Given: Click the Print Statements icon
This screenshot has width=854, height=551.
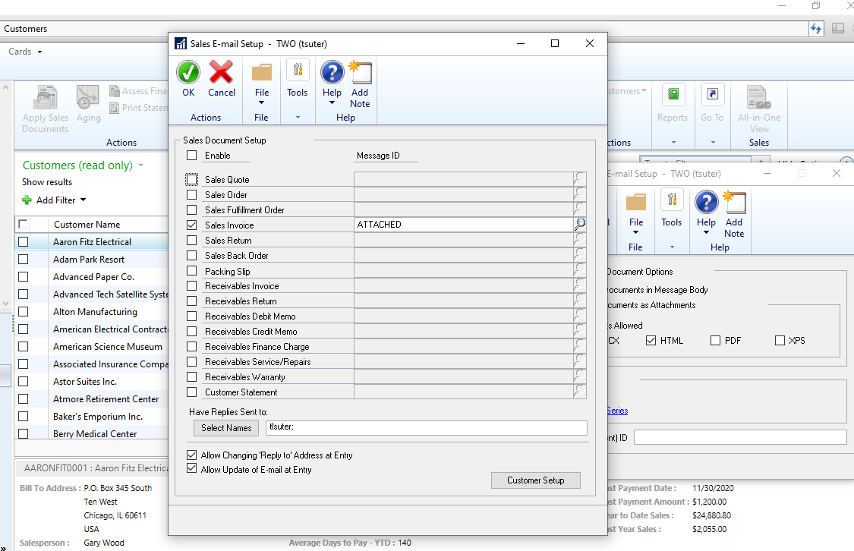Looking at the screenshot, I should [115, 108].
